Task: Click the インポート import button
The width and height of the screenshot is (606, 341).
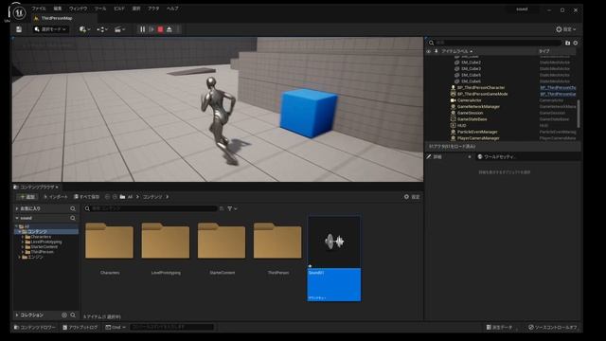Action: pyautogui.click(x=56, y=197)
